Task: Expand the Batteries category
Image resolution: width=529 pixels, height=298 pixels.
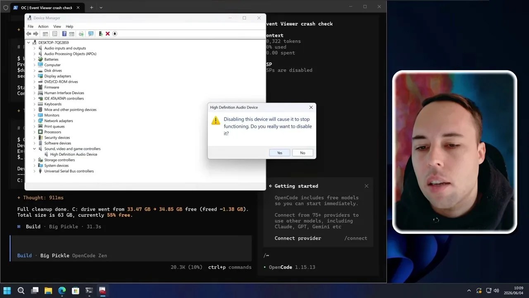Action: click(34, 59)
